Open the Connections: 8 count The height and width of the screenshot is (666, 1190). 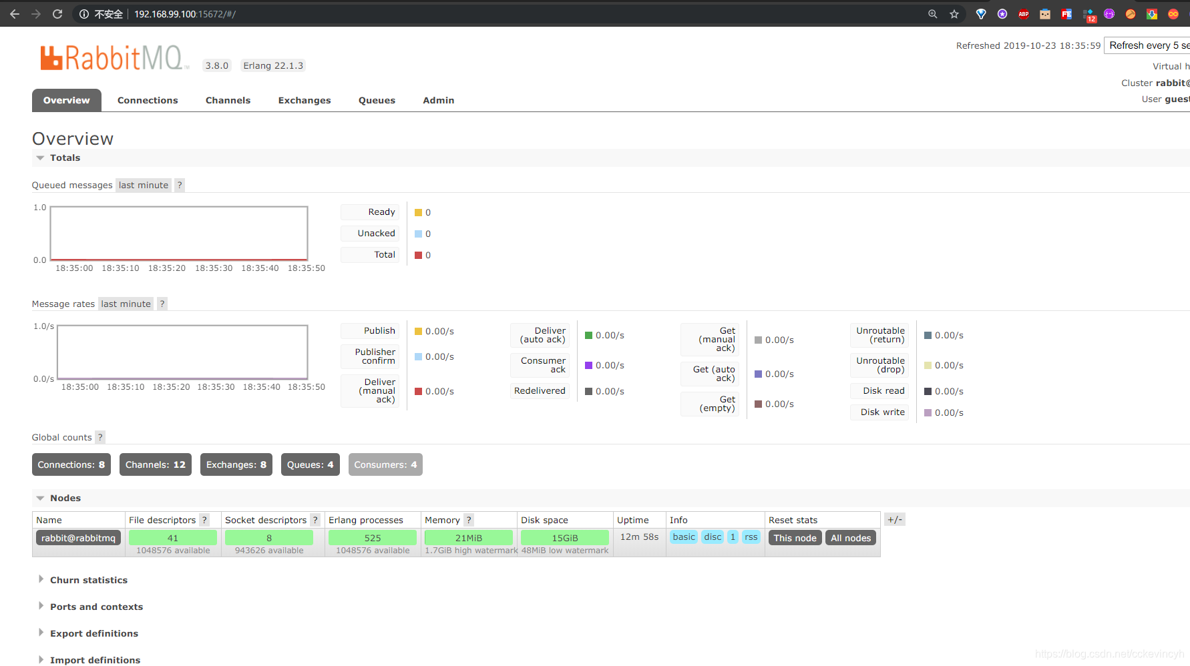point(71,464)
